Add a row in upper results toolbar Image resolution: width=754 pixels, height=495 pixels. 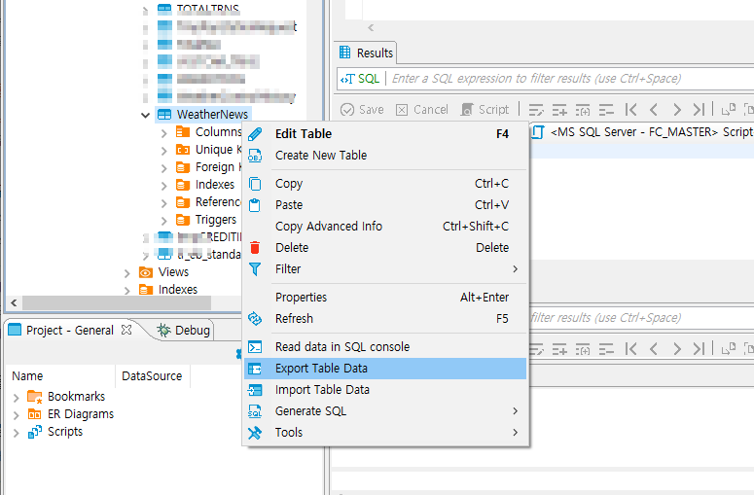click(x=559, y=110)
